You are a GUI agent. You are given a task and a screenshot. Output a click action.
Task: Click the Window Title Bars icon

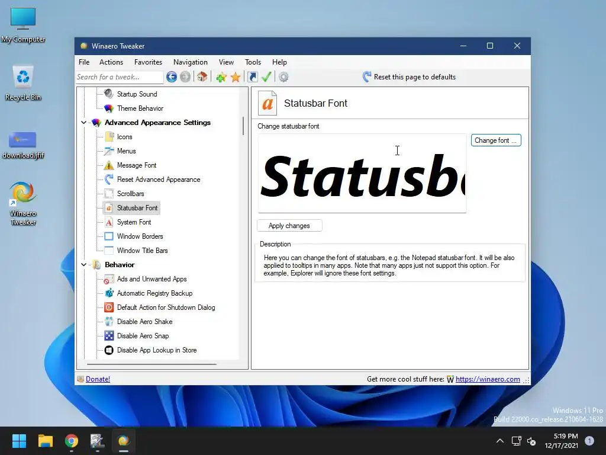[109, 251]
